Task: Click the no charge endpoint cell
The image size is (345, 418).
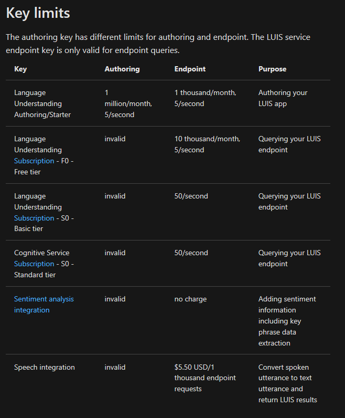Action: pyautogui.click(x=190, y=299)
